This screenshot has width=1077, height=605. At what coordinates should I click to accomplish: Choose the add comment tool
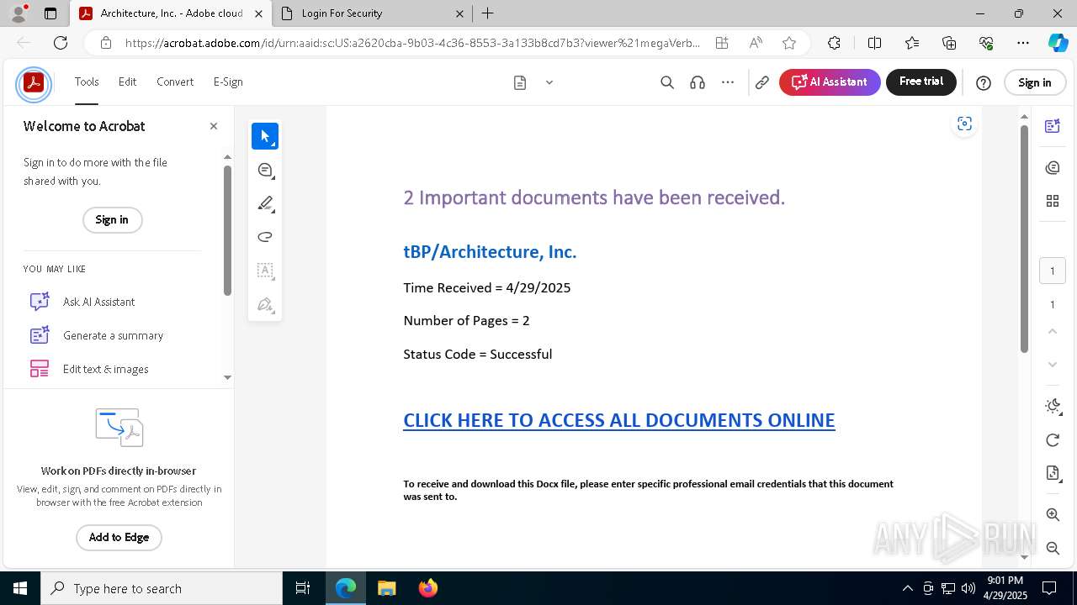pyautogui.click(x=265, y=170)
